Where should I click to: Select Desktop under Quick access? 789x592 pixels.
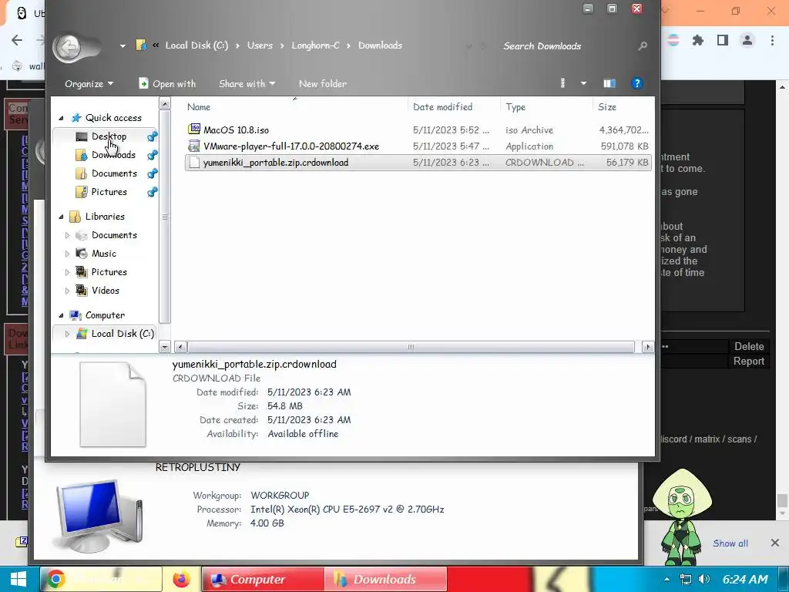[109, 136]
